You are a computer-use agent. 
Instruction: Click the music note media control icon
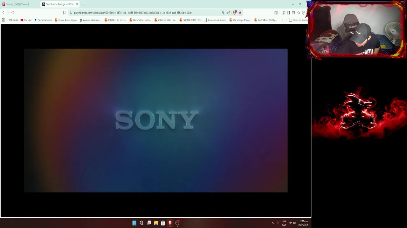pyautogui.click(x=284, y=13)
